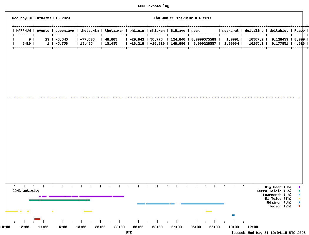
Task: Click the 14:00 time axis label
Action: click(43, 227)
